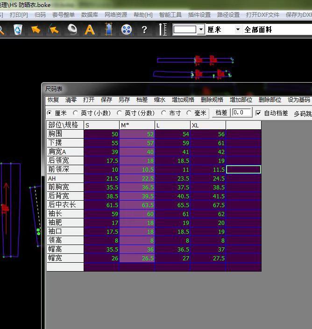The image size is (312, 329).
Task: Open the 归码 menu
Action: click(40, 15)
